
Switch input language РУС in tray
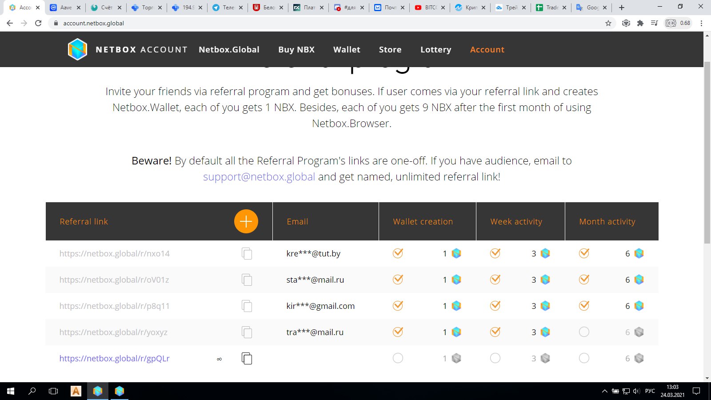[650, 391]
